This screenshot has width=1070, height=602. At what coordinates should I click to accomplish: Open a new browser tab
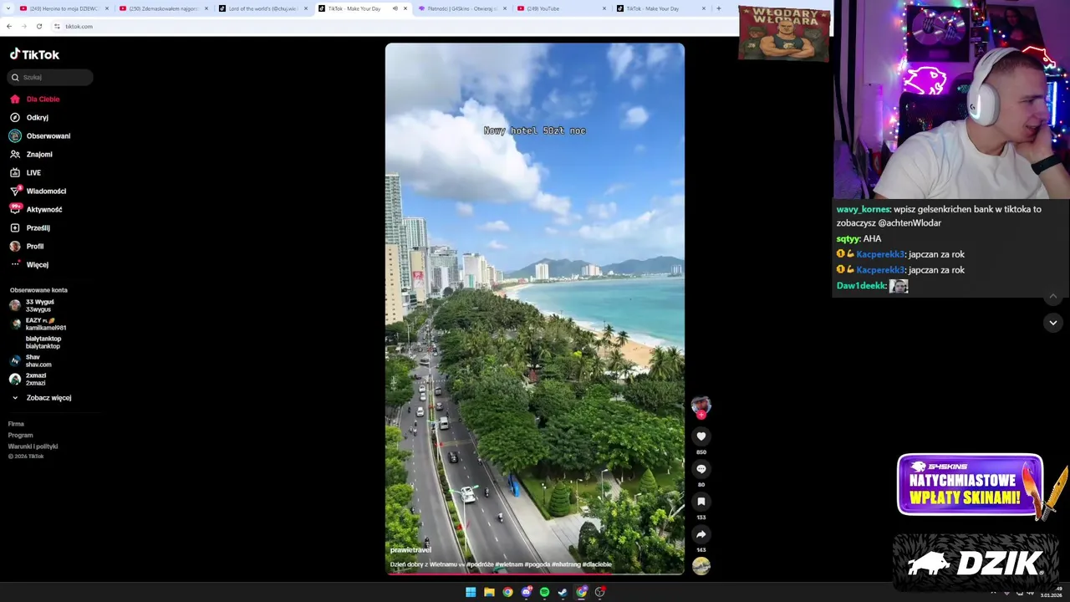click(x=718, y=8)
